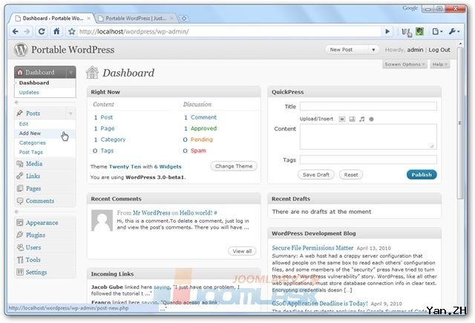Go to the browser Home icon
This screenshot has height=323, width=475.
[56, 31]
